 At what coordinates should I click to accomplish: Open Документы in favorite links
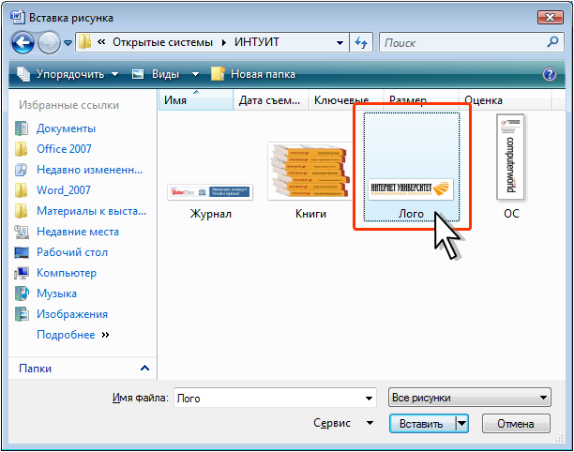pyautogui.click(x=67, y=128)
